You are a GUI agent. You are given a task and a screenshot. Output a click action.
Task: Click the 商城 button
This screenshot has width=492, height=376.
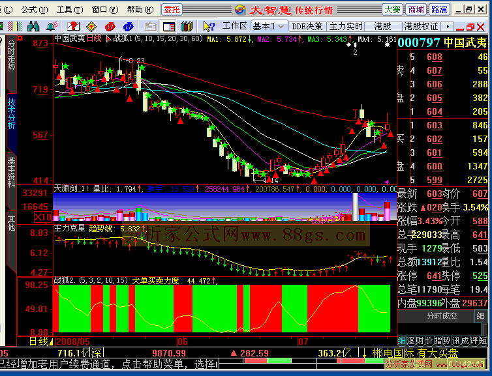pyautogui.click(x=416, y=10)
